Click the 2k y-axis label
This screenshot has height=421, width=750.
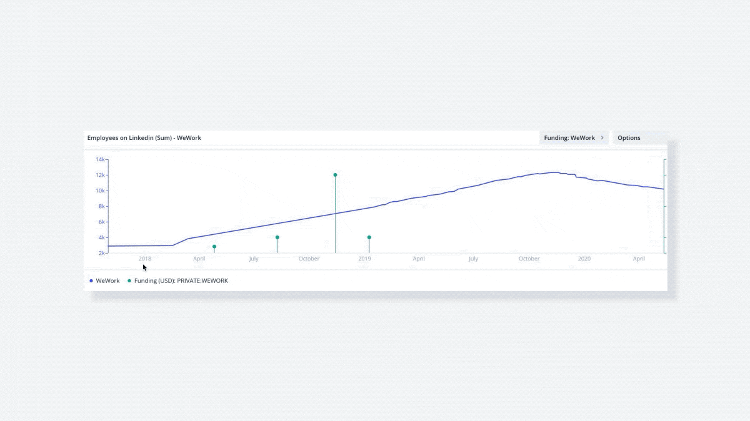click(x=101, y=253)
